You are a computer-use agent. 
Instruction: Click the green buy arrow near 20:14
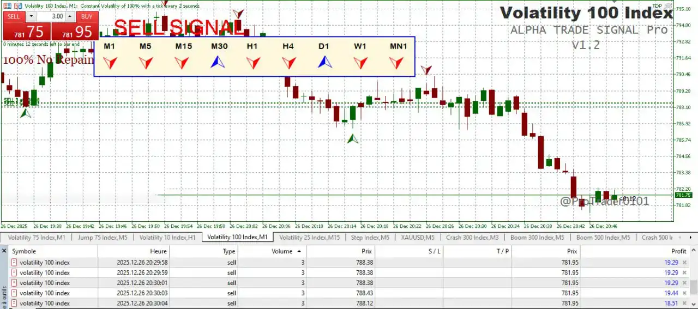click(353, 139)
